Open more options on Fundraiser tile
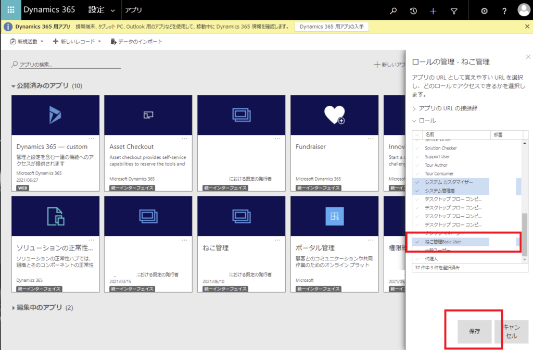Viewport: 533px width, 350px height. 371,139
